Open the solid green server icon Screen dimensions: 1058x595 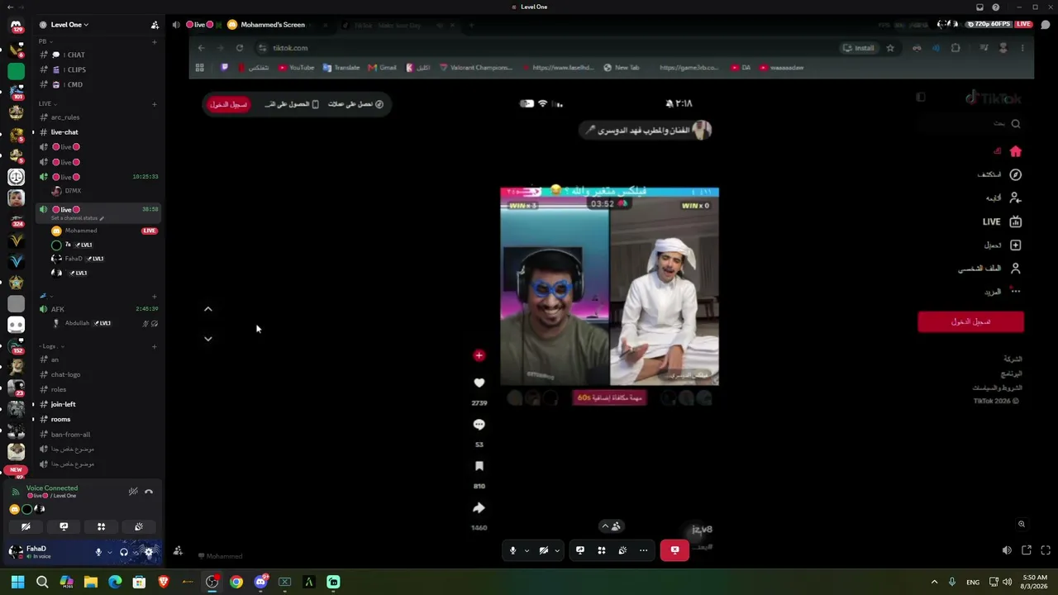[16, 70]
